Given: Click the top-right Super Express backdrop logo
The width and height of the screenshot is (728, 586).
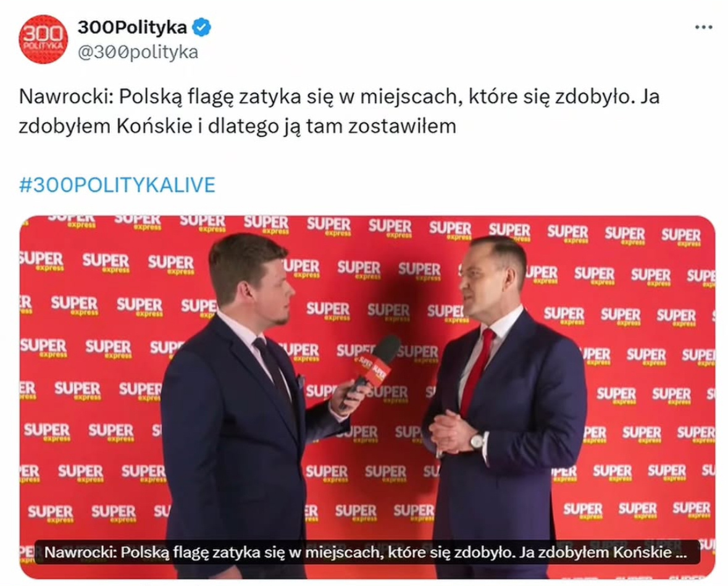Looking at the screenshot, I should click(681, 237).
